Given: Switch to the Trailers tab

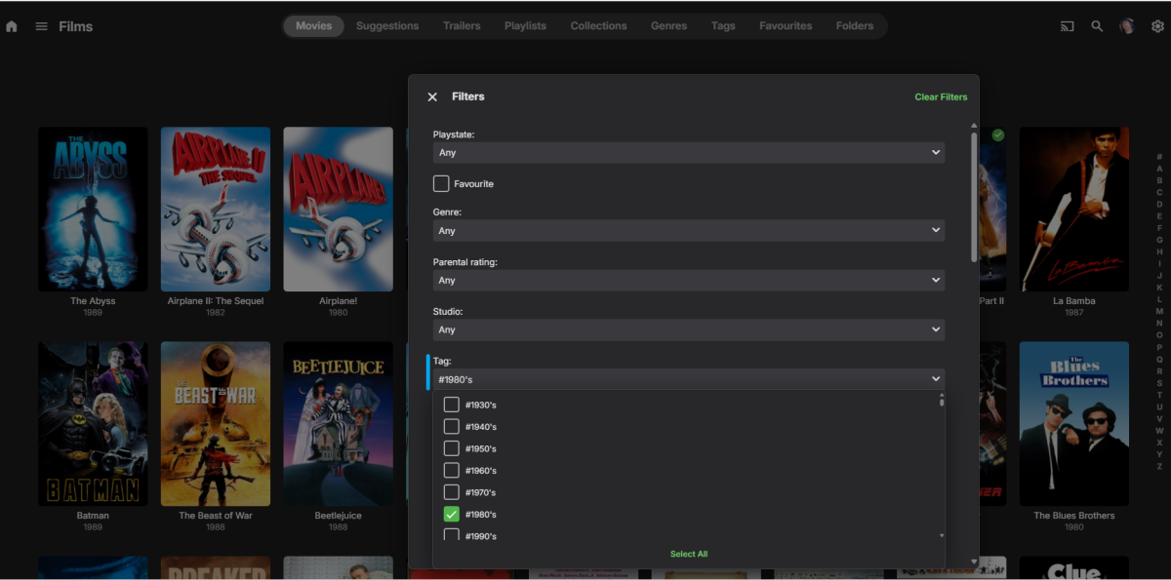Looking at the screenshot, I should [462, 26].
